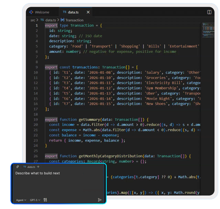This screenshot has width=220, height=209.
Task: Click the split editor layout icon
Action: (209, 12)
